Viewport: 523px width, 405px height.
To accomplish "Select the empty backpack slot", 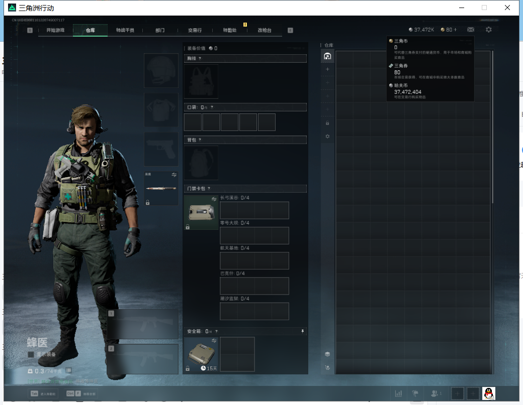I will click(x=201, y=163).
